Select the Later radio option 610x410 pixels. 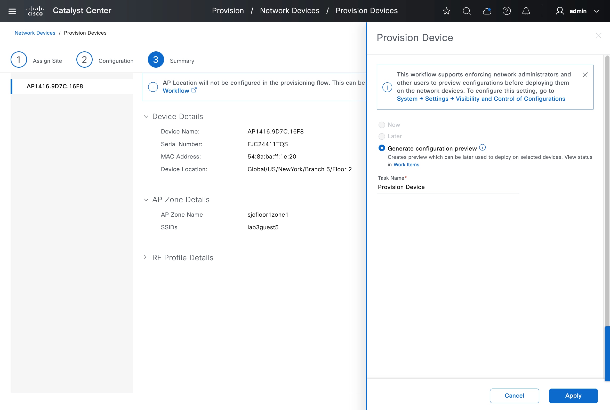[382, 136]
